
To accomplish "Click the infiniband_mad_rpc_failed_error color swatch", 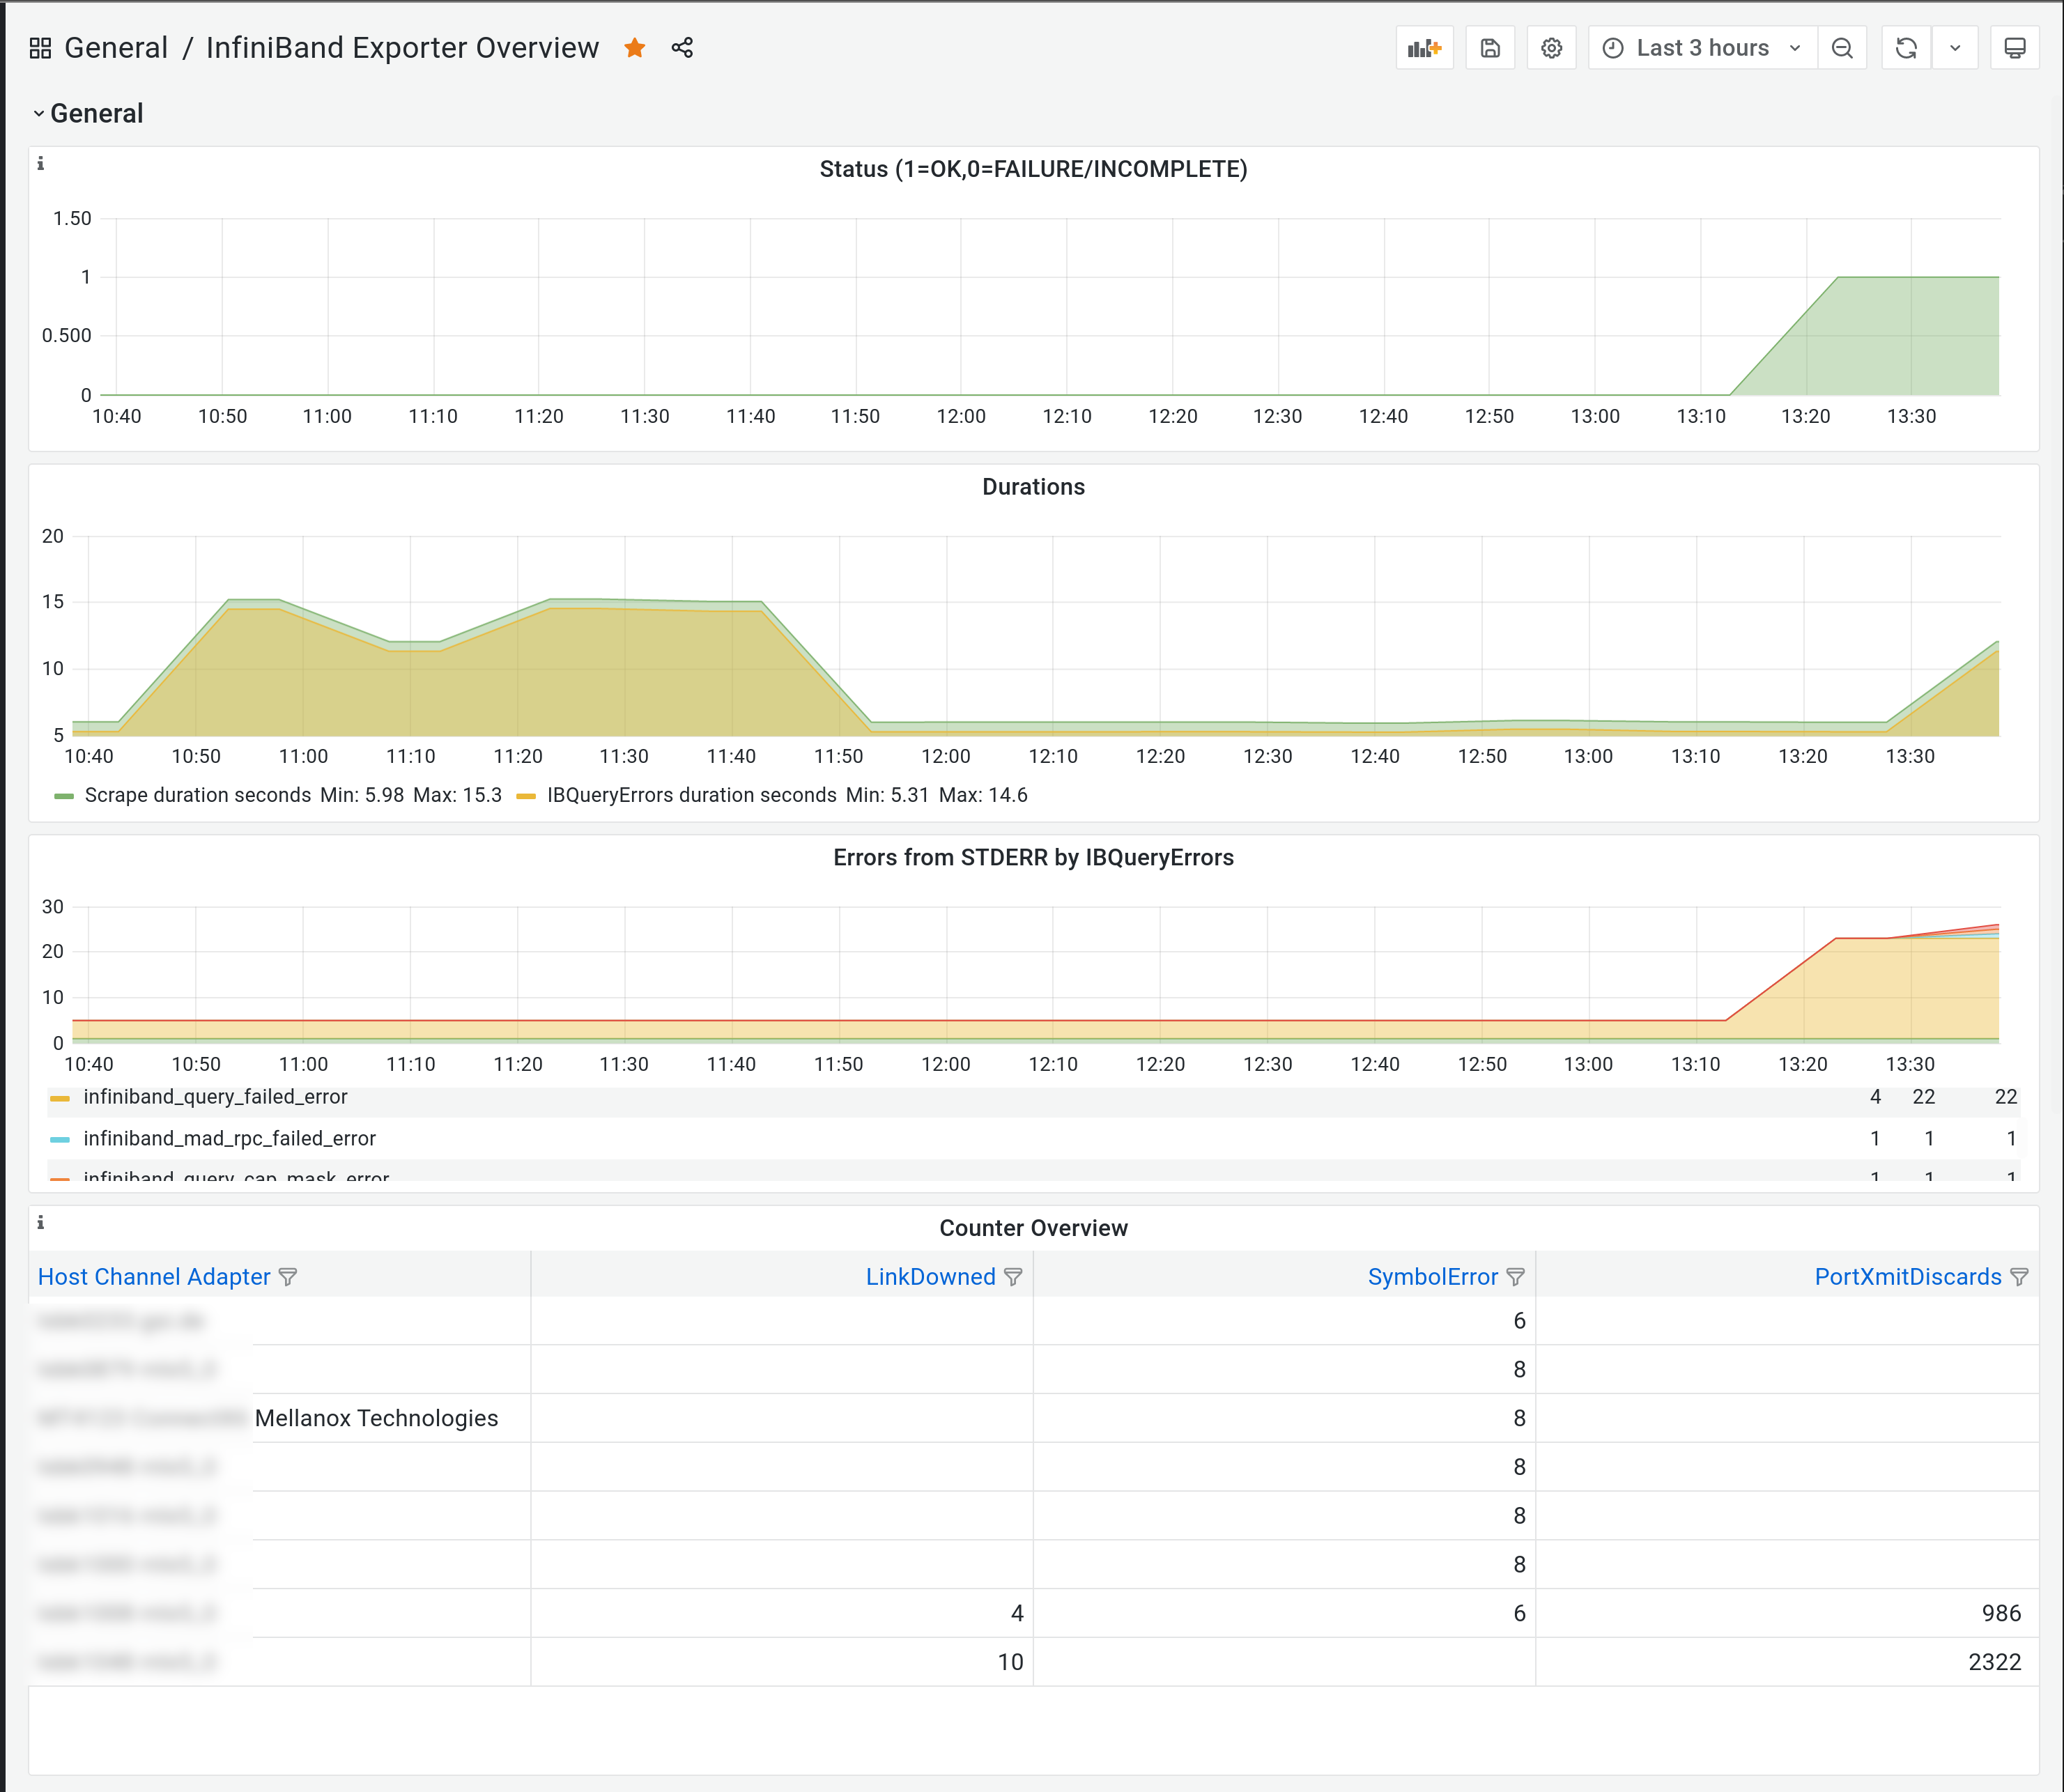I will [60, 1139].
